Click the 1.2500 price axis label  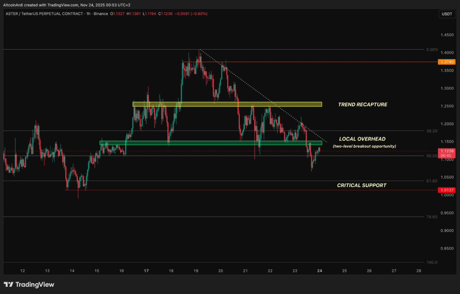pyautogui.click(x=447, y=106)
